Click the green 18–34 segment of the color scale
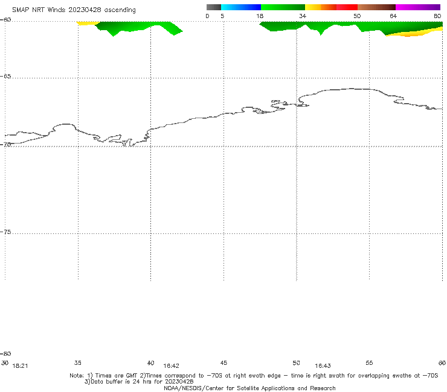This screenshot has height=392, width=447. tap(283, 7)
